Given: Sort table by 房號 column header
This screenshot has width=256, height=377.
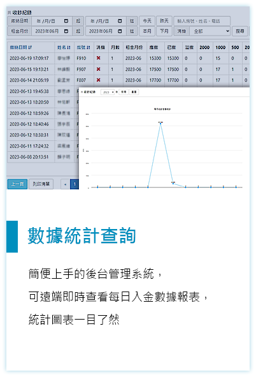Looking at the screenshot, I should pos(83,48).
